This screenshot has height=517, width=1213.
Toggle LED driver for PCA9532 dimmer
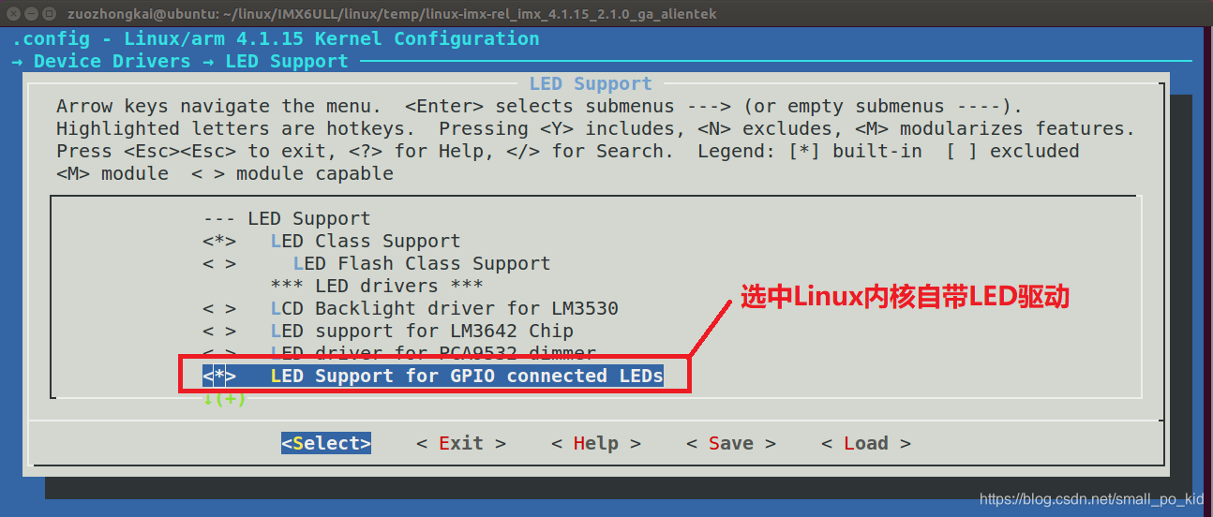point(398,353)
